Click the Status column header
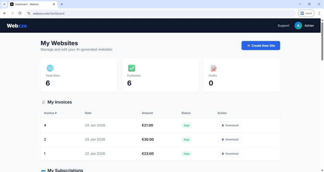Viewport: 324px width, 172px height. [186, 113]
